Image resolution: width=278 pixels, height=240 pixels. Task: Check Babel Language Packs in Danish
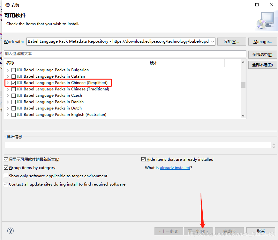(x=13, y=102)
